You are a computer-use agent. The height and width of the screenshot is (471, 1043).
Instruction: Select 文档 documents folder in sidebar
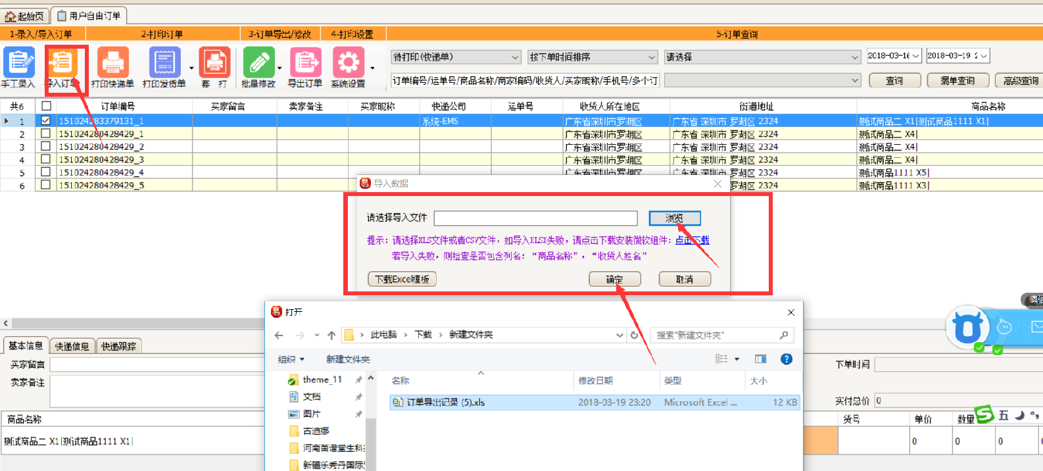tap(312, 397)
